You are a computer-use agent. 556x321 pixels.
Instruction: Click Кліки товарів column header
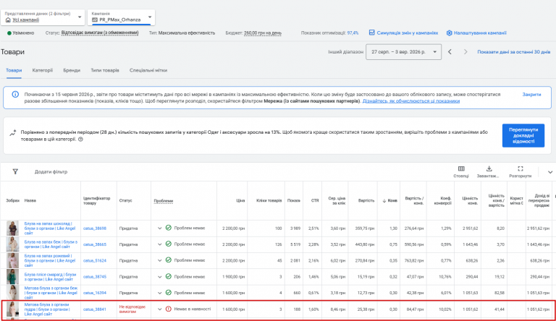click(x=269, y=200)
